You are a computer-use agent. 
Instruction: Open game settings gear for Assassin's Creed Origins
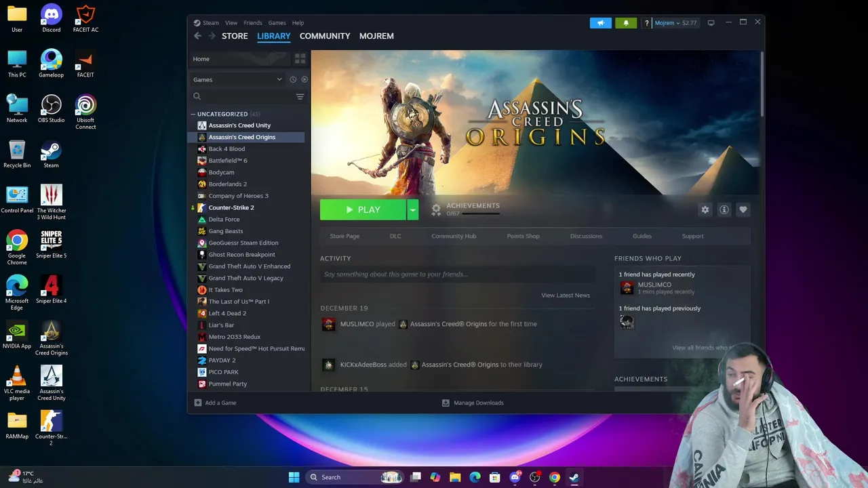(x=705, y=209)
